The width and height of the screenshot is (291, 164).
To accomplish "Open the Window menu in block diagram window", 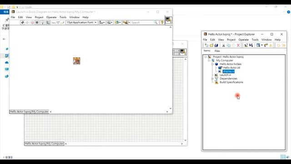I will [75, 17].
